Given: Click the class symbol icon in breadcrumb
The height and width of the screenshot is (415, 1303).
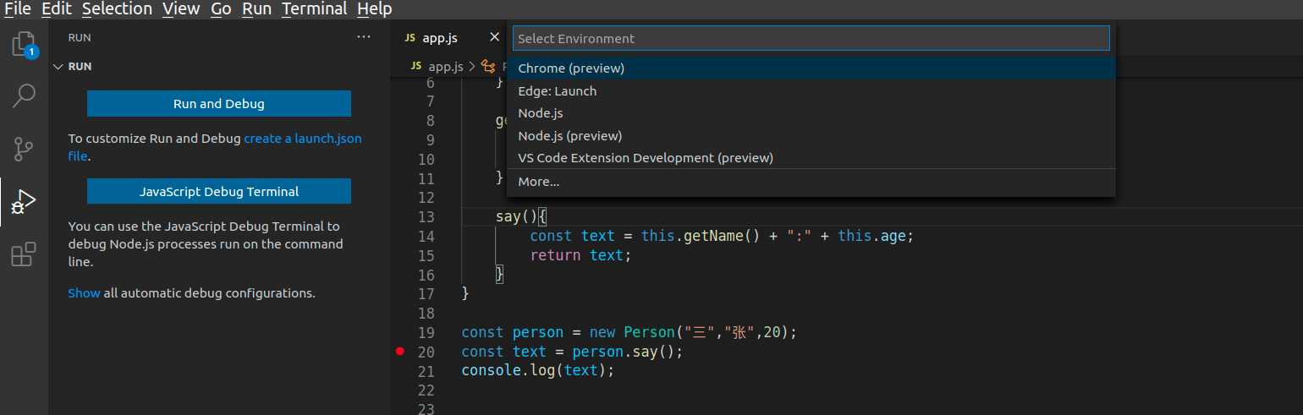Looking at the screenshot, I should (x=488, y=66).
